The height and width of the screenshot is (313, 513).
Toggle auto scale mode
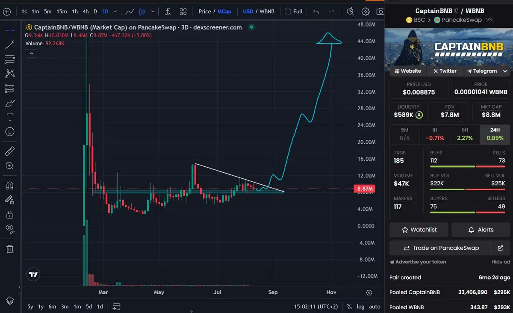375,307
